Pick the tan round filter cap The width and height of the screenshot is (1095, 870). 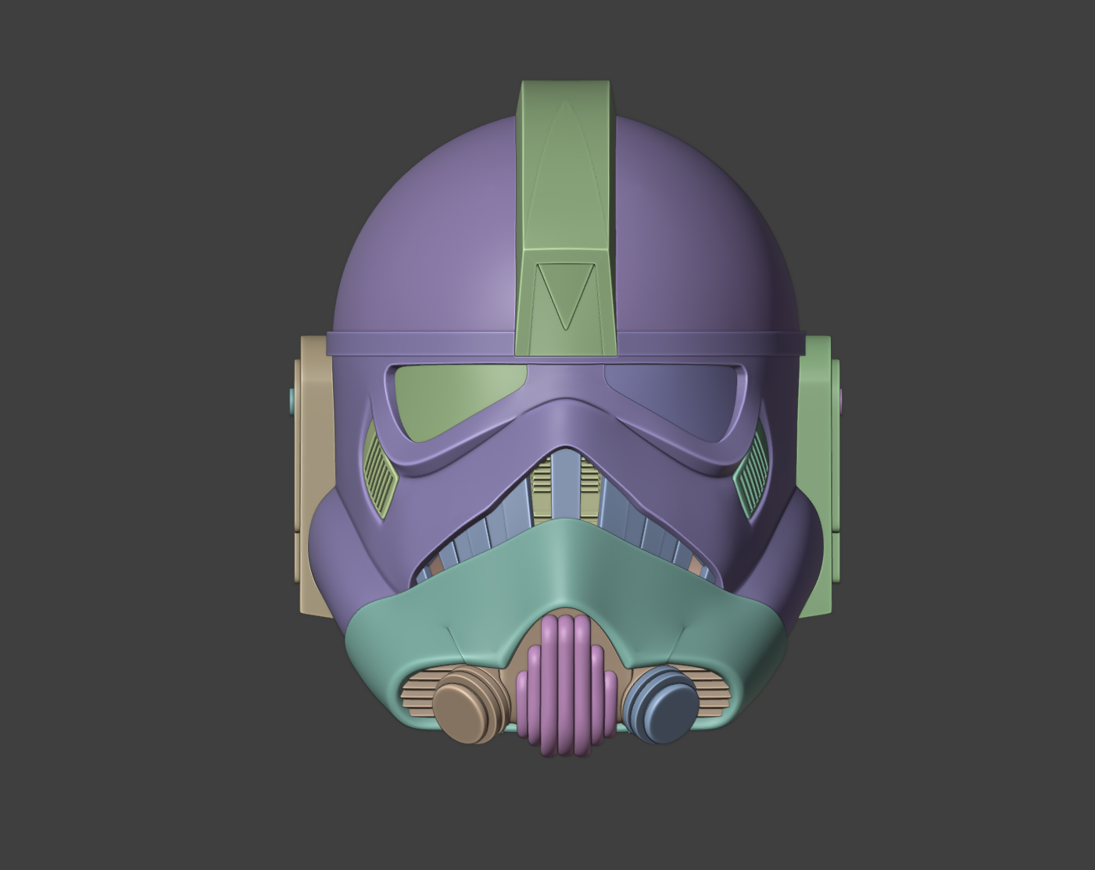[472, 703]
